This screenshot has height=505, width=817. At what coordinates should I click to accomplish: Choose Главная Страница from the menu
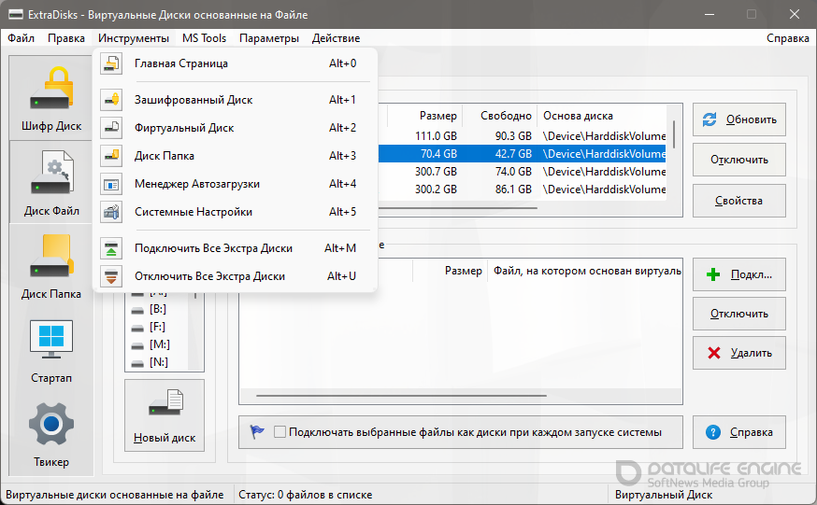(235, 63)
